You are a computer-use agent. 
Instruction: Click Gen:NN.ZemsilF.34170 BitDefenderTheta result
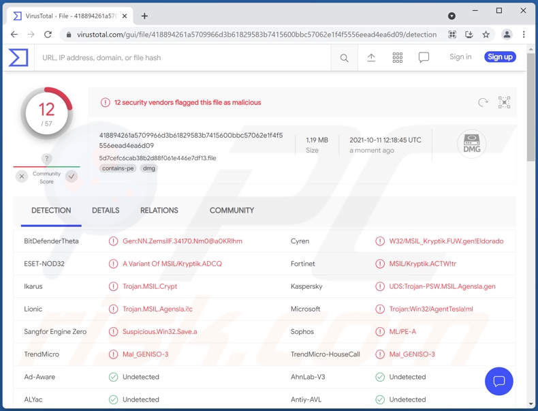coord(183,241)
